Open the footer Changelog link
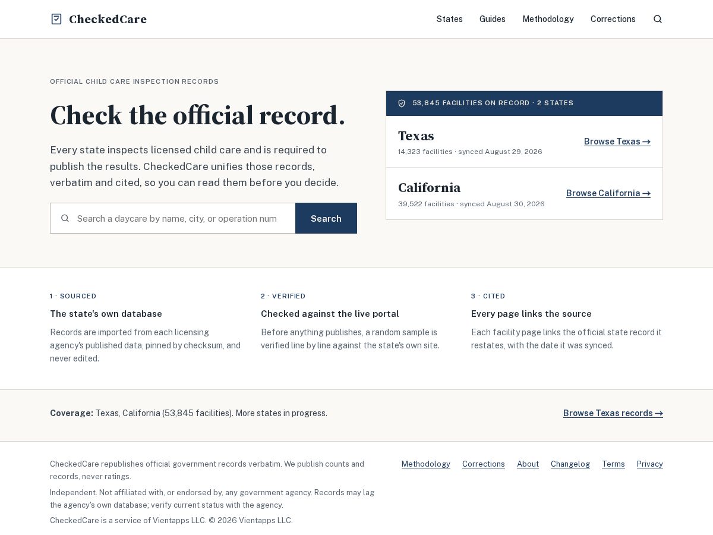The width and height of the screenshot is (713, 535). click(570, 464)
